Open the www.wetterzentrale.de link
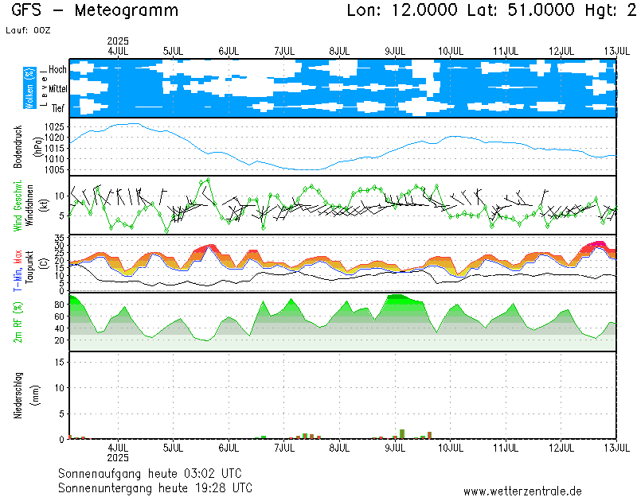 point(522,491)
